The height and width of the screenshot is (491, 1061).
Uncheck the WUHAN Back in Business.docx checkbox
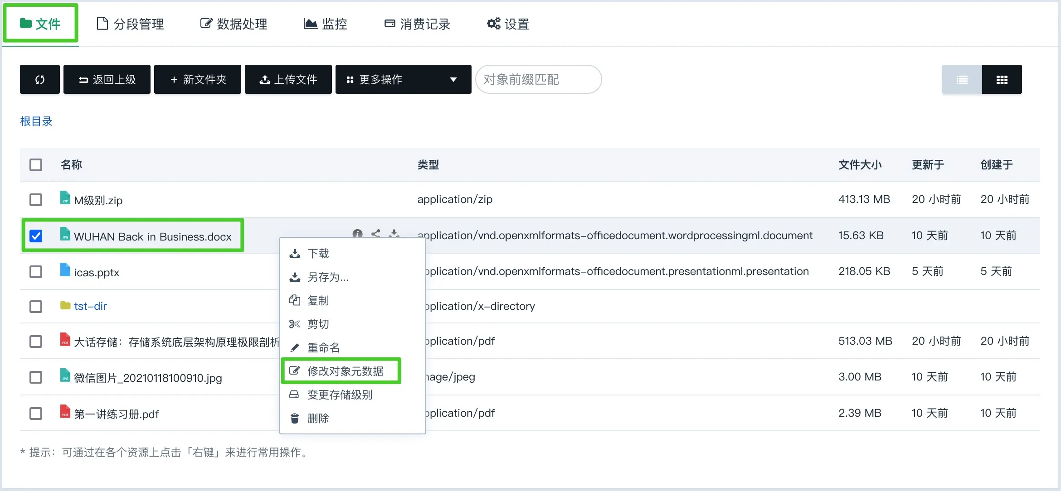click(36, 236)
